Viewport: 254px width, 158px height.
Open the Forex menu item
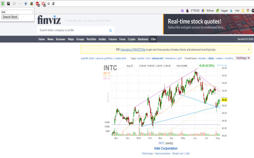pos(122,39)
